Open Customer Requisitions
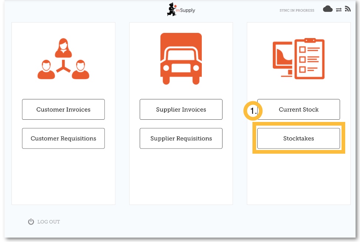The height and width of the screenshot is (242, 360). click(63, 139)
